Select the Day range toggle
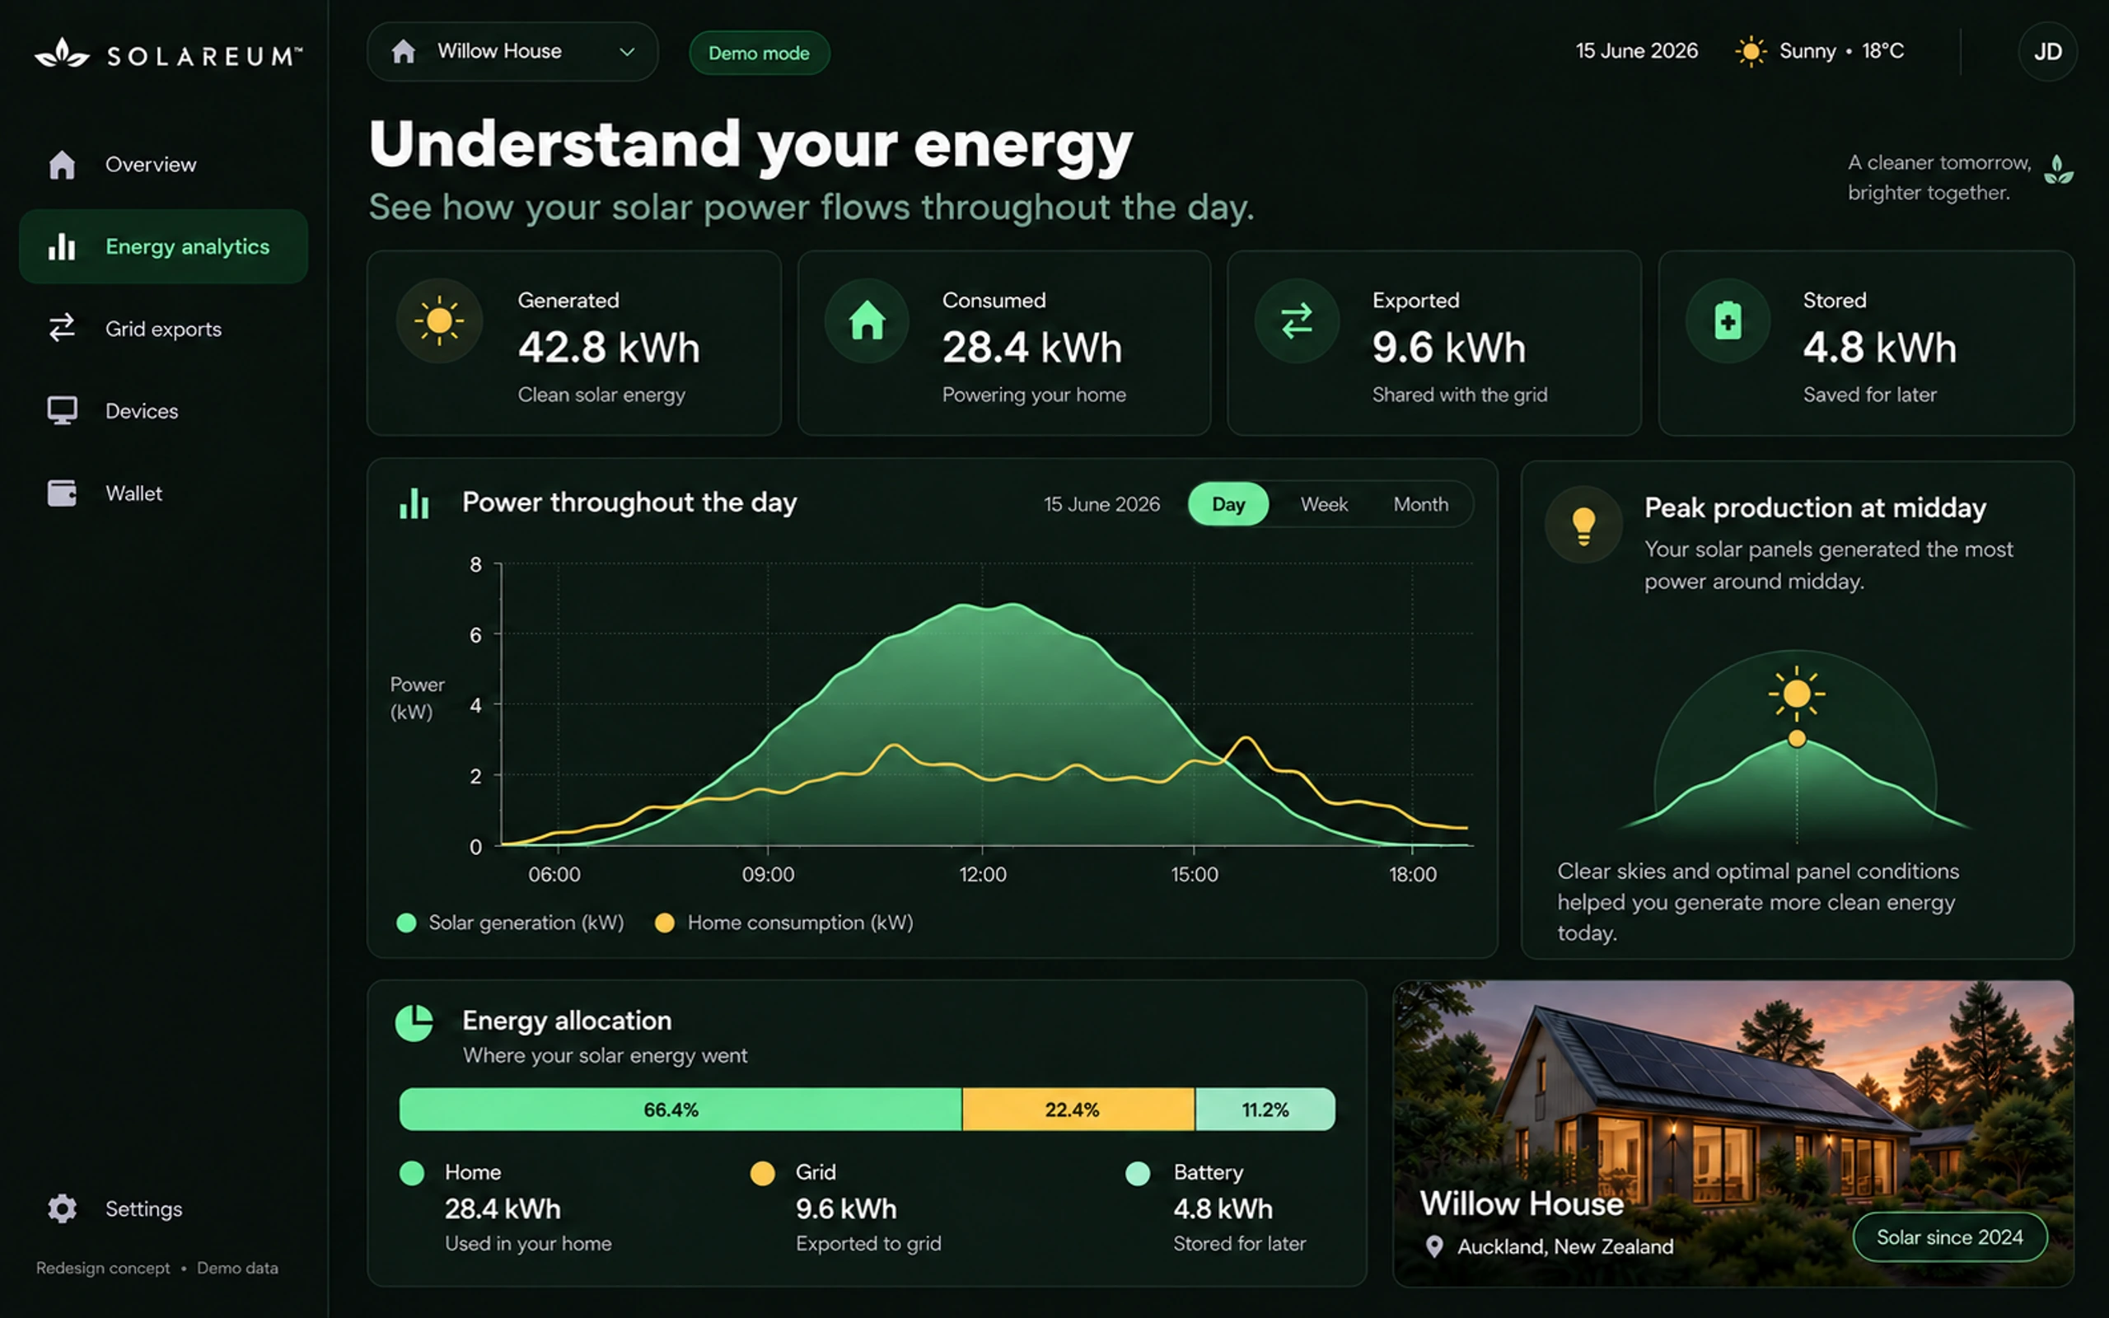The height and width of the screenshot is (1318, 2109). (x=1228, y=504)
